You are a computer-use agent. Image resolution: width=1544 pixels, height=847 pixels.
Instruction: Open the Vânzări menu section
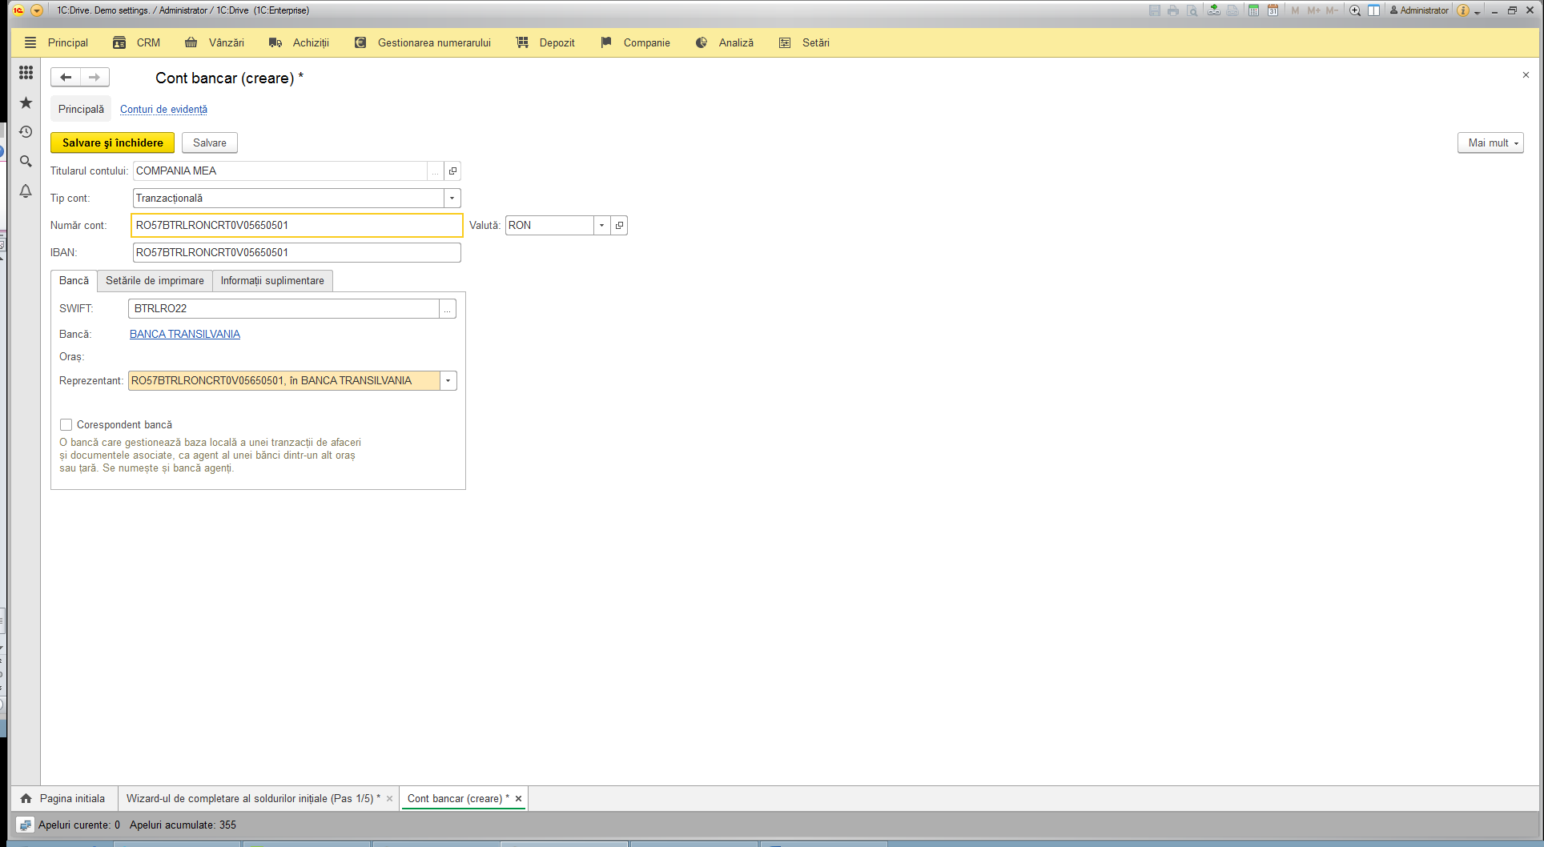(215, 42)
